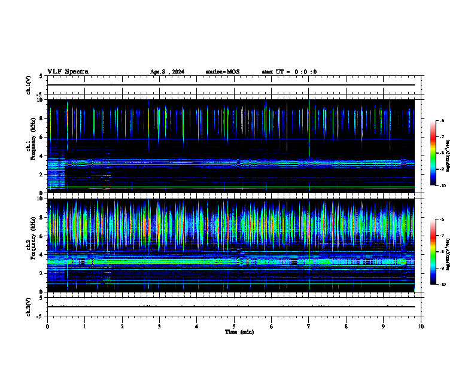Click the ch.3 voltage waveform trace
Image resolution: width=474 pixels, height=366 pixels.
coord(231,307)
